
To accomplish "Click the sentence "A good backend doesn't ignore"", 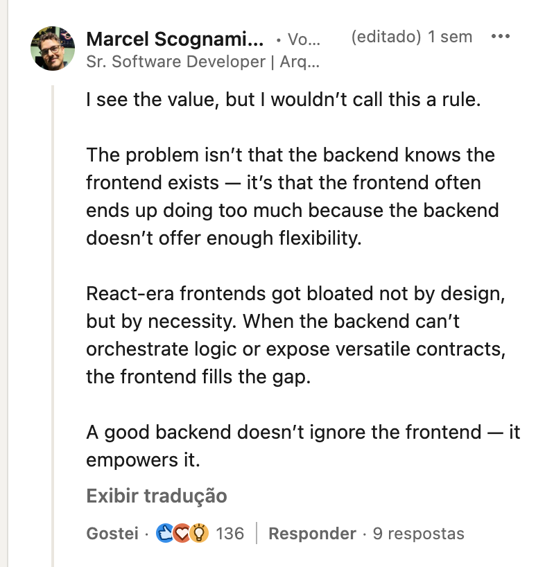I will tap(302, 446).
